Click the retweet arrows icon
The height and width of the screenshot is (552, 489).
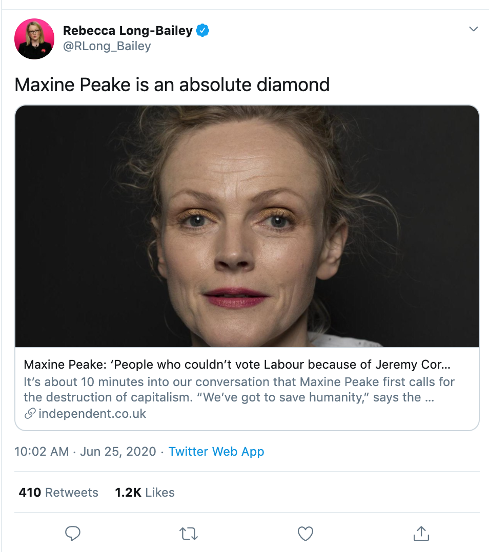(189, 534)
